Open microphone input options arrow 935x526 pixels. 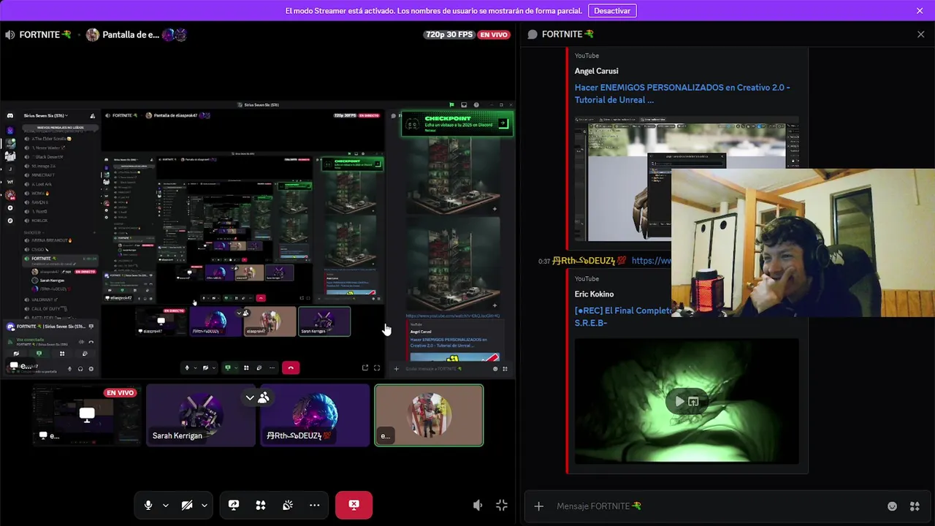166,505
